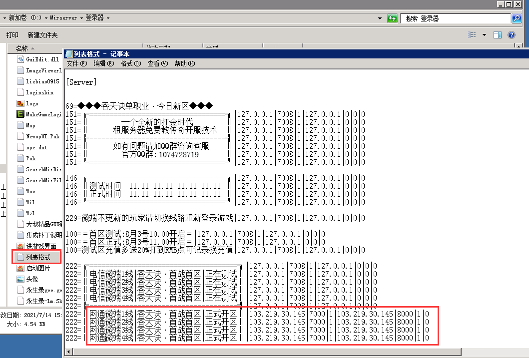Image resolution: width=529 pixels, height=358 pixels.
Task: Click the 打印 toolbar button
Action: click(x=12, y=35)
